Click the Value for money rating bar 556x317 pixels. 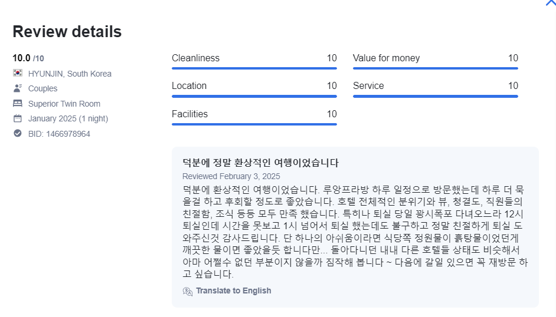coord(436,68)
